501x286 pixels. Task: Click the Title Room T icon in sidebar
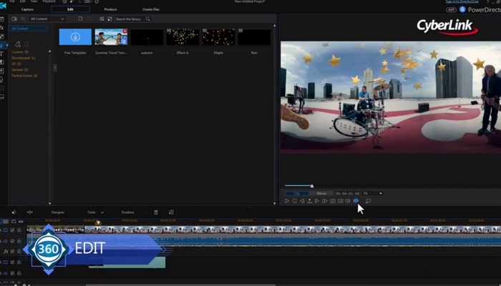3,53
